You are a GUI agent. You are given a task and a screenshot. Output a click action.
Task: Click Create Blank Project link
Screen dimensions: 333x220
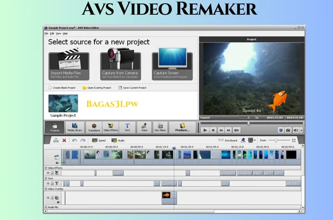tap(62, 88)
